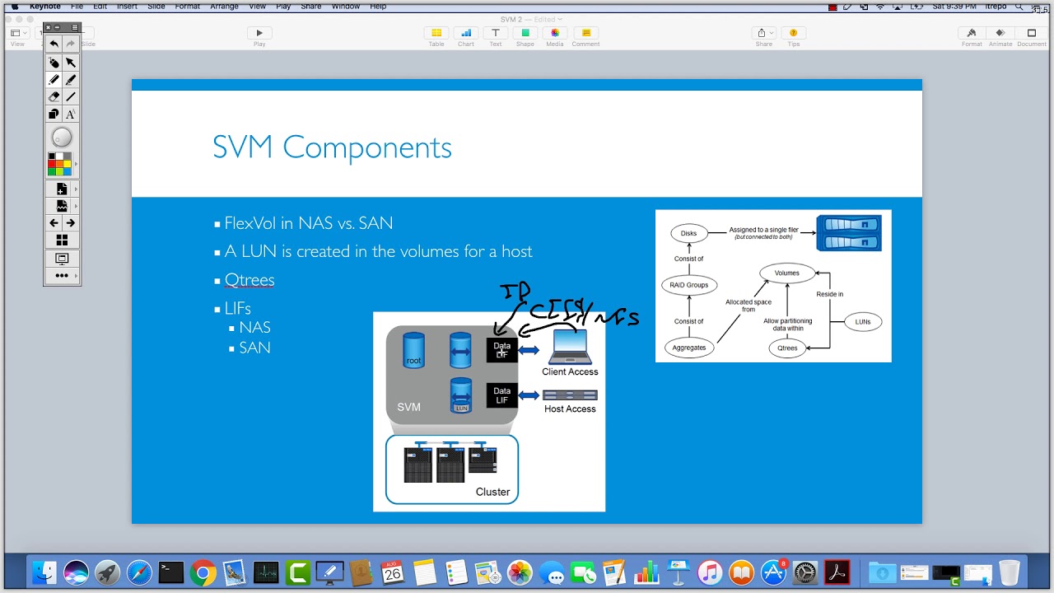Click the Play button in Keynote toolbar
Viewport: 1054px width, 593px height.
(x=259, y=34)
